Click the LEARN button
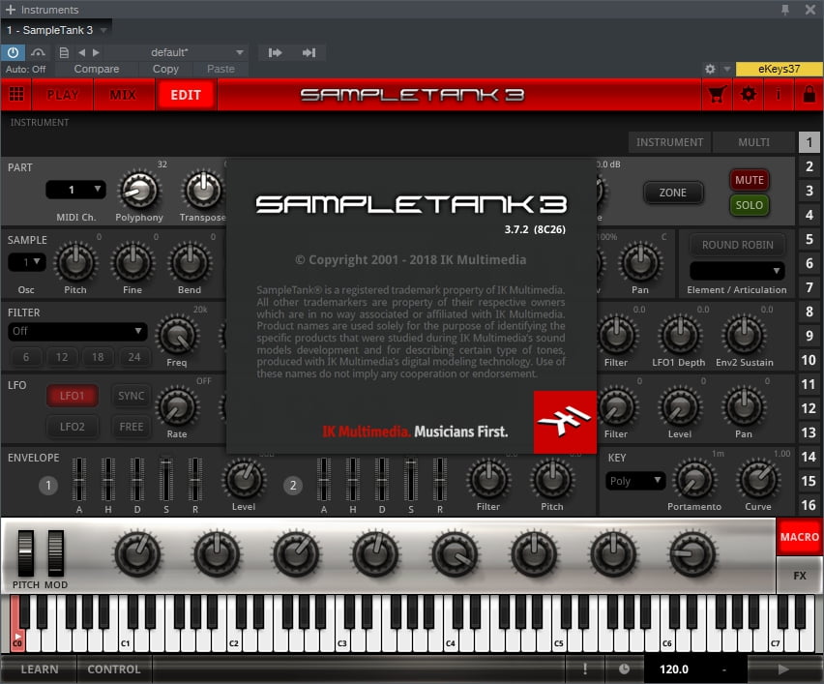The width and height of the screenshot is (824, 684). [40, 669]
